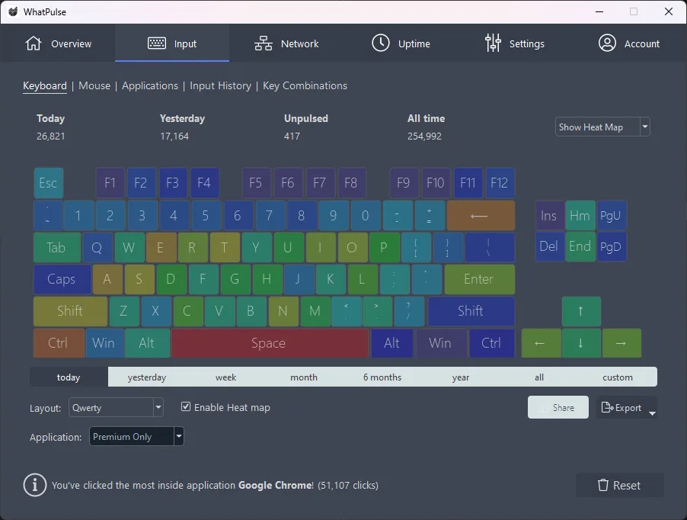
Task: Click the Share button
Action: 558,408
